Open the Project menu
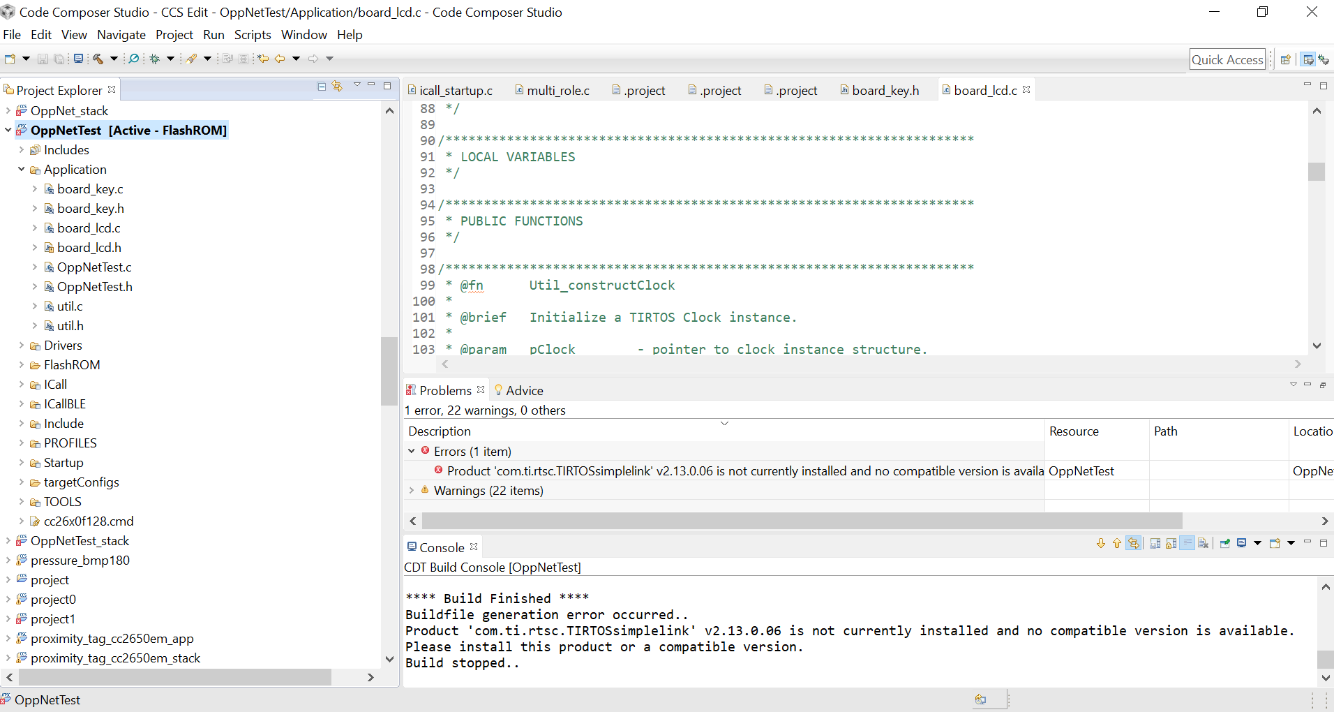This screenshot has height=712, width=1334. (x=174, y=35)
